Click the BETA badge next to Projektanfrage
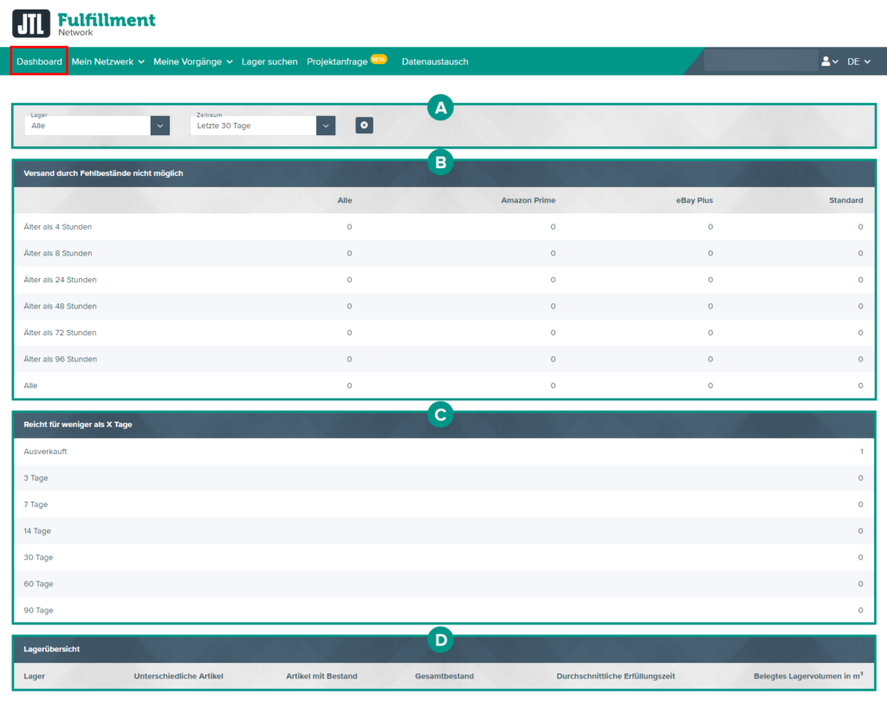The image size is (887, 707). (379, 60)
